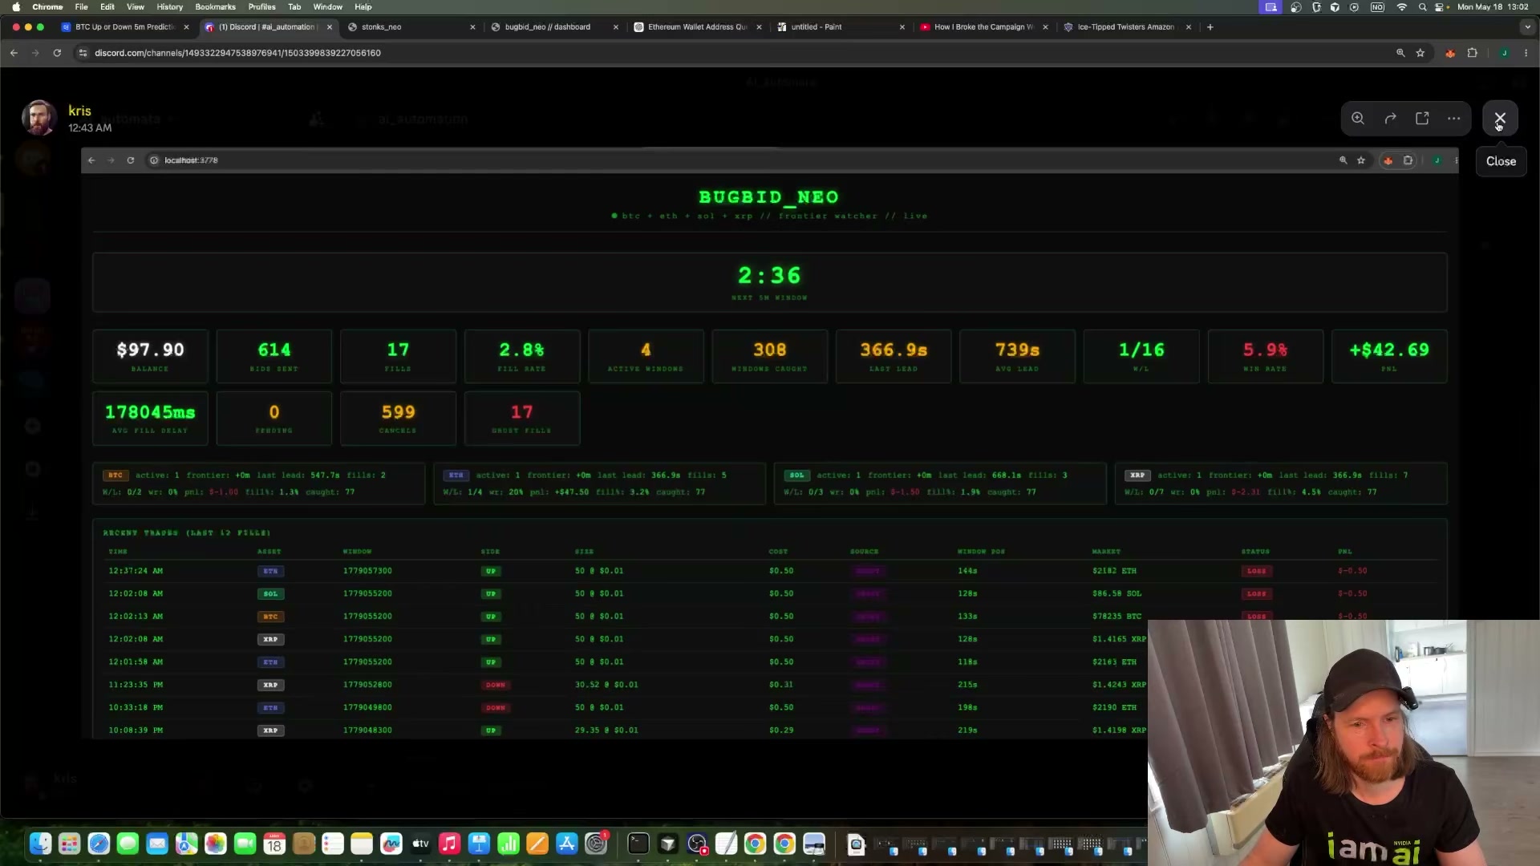The height and width of the screenshot is (866, 1540).
Task: Open Photos from the Dock
Action: (x=216, y=844)
